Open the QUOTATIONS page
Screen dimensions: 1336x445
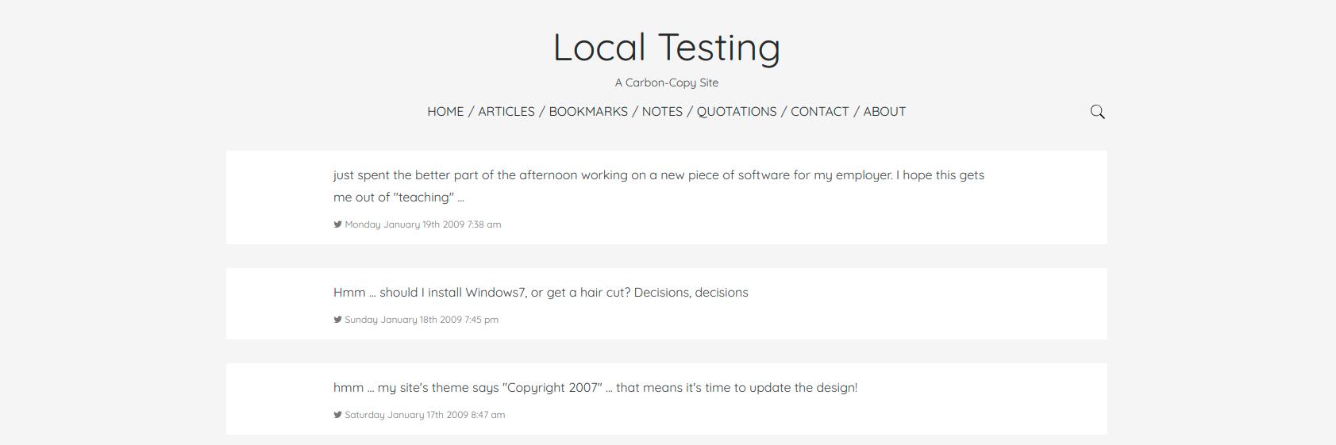[737, 112]
